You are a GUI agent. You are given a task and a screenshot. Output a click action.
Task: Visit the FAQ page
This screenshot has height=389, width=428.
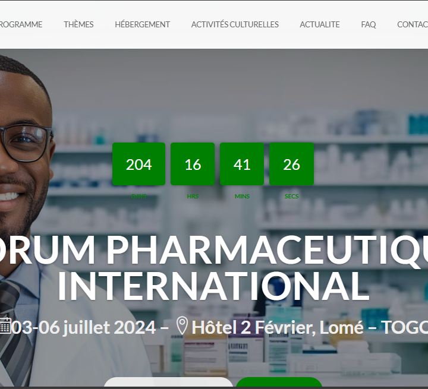(368, 24)
